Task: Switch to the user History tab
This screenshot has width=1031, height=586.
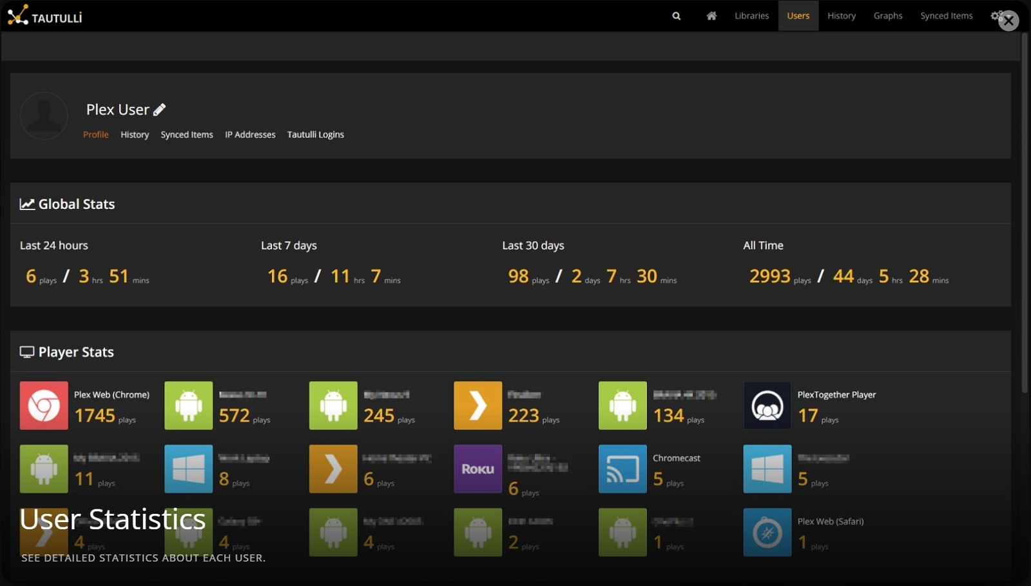Action: pos(135,135)
